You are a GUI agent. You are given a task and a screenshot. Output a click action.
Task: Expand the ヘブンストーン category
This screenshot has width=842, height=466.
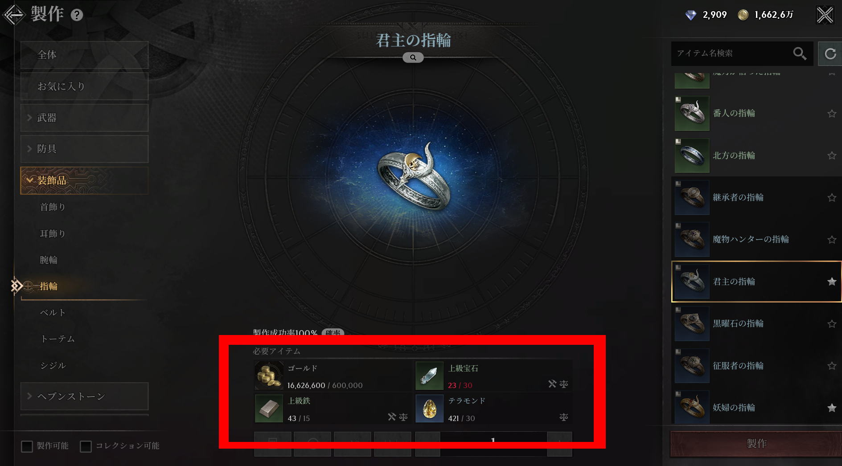coord(84,396)
